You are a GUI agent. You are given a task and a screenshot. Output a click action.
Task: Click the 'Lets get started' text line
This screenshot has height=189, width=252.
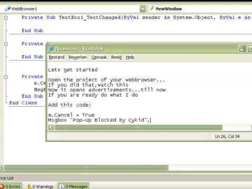click(x=73, y=70)
